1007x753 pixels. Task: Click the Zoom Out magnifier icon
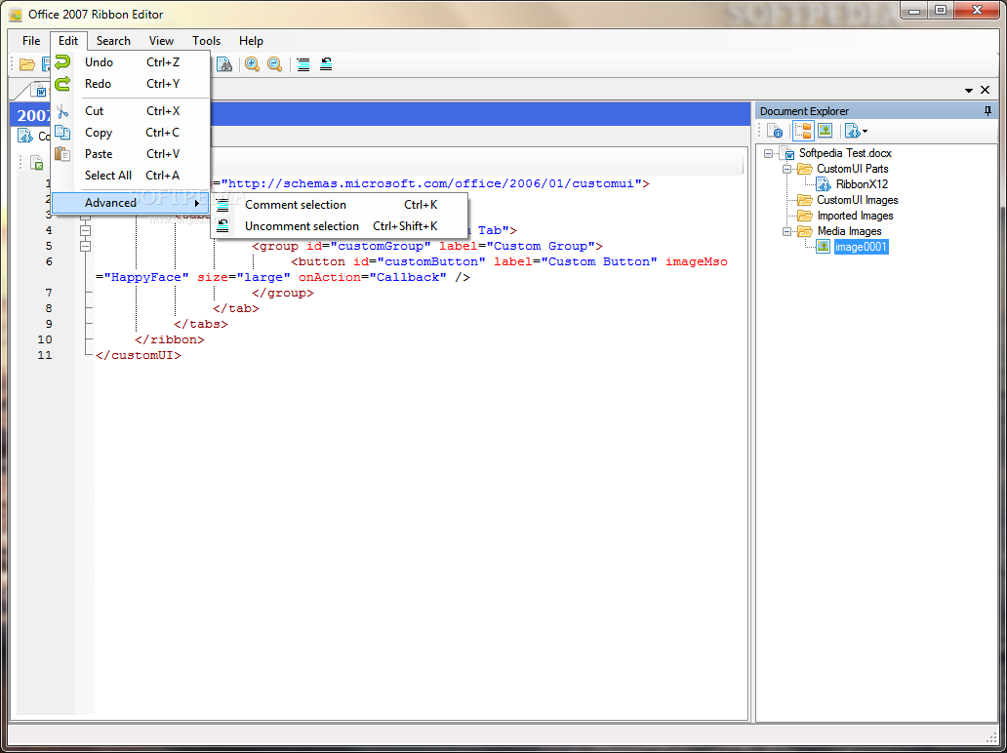(274, 64)
